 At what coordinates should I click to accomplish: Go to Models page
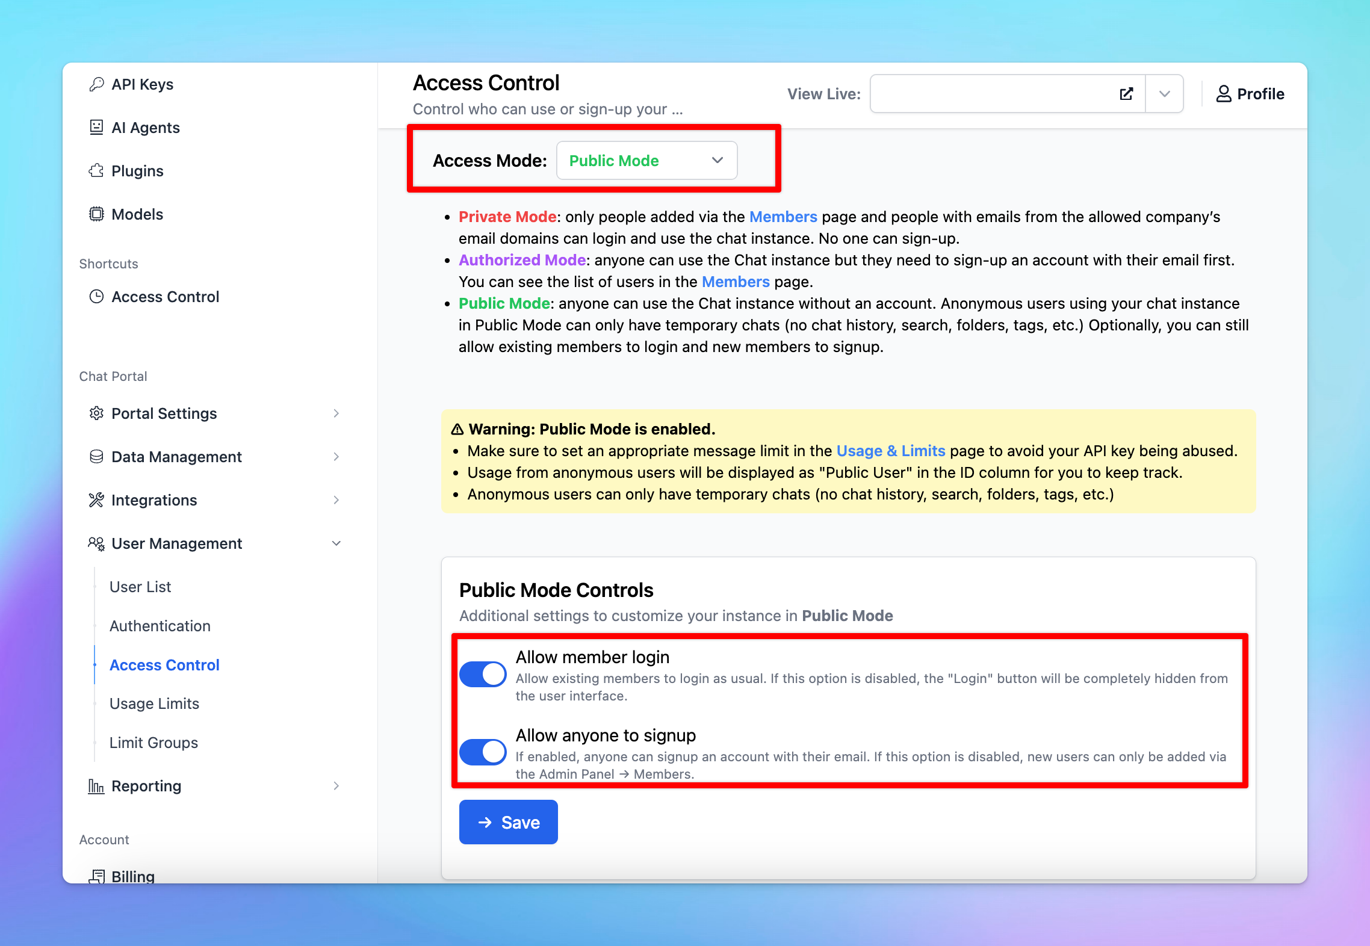(137, 214)
